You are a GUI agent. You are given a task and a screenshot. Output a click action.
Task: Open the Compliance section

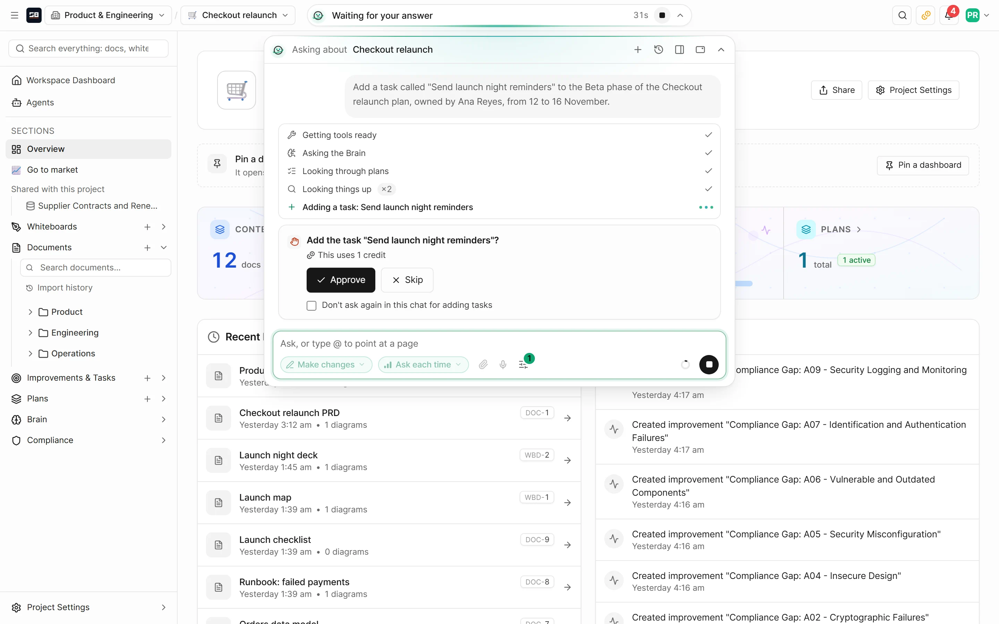pos(88,440)
